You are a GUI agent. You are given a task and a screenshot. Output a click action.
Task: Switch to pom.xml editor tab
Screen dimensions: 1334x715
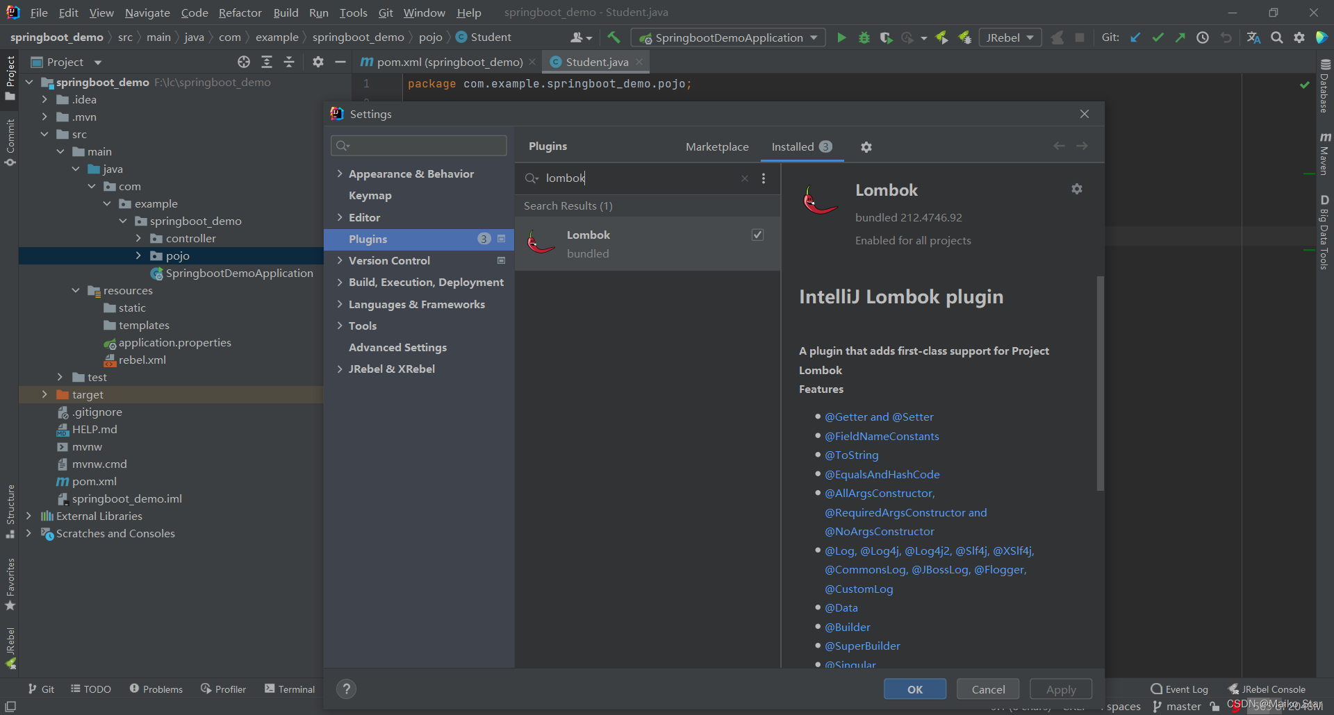[448, 62]
